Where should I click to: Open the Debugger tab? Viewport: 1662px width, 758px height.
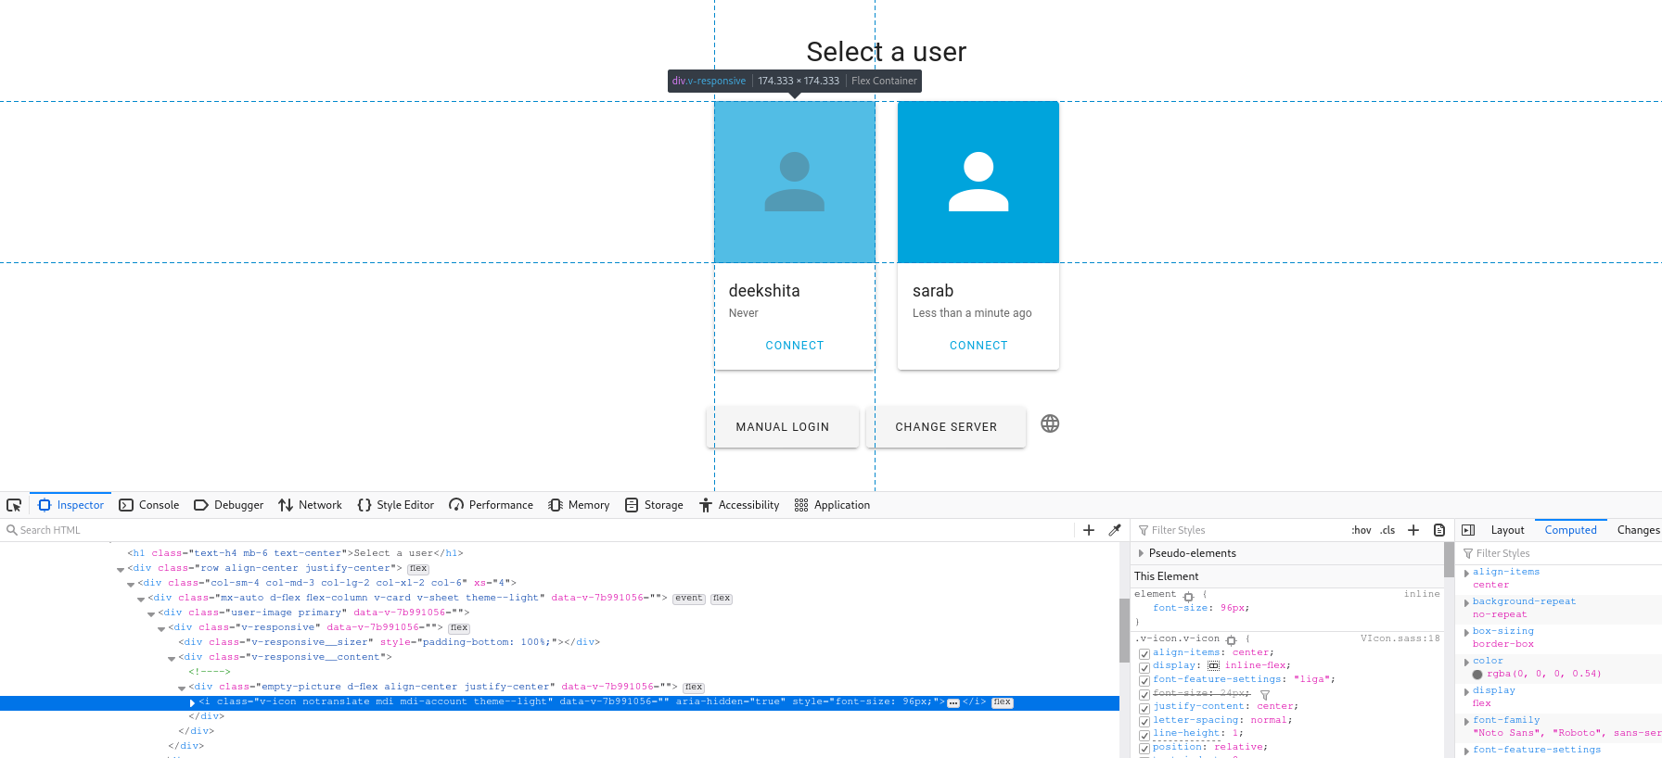(x=229, y=505)
